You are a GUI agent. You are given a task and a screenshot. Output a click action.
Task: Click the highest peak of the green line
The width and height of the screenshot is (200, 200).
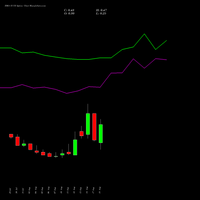pyautogui.click(x=144, y=34)
